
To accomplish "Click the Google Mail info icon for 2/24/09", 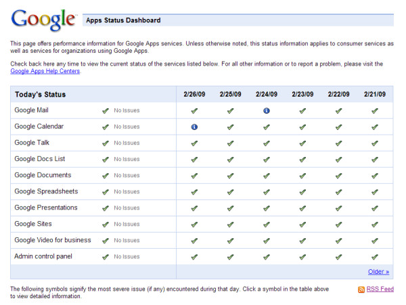I will click(267, 111).
